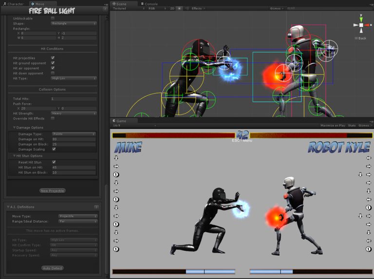Enable the Unblockable checkbox

click(53, 18)
